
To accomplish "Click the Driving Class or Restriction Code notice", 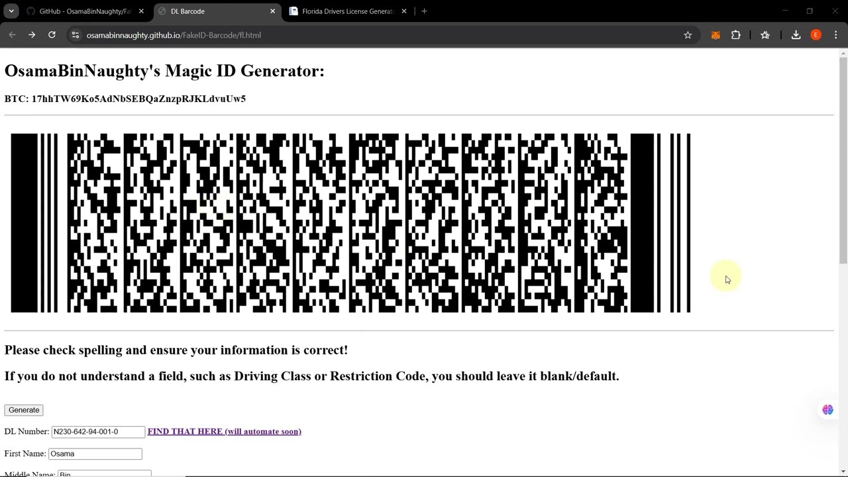I will click(312, 376).
